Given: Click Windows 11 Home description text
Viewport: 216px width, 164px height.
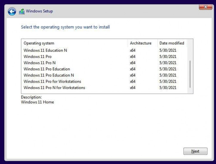Looking at the screenshot, I should 38,102.
